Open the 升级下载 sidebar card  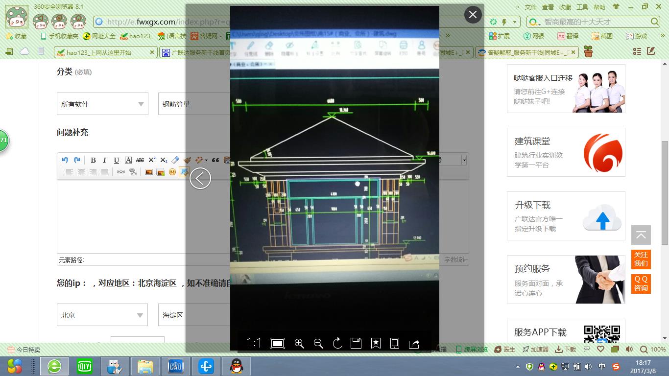coord(566,216)
